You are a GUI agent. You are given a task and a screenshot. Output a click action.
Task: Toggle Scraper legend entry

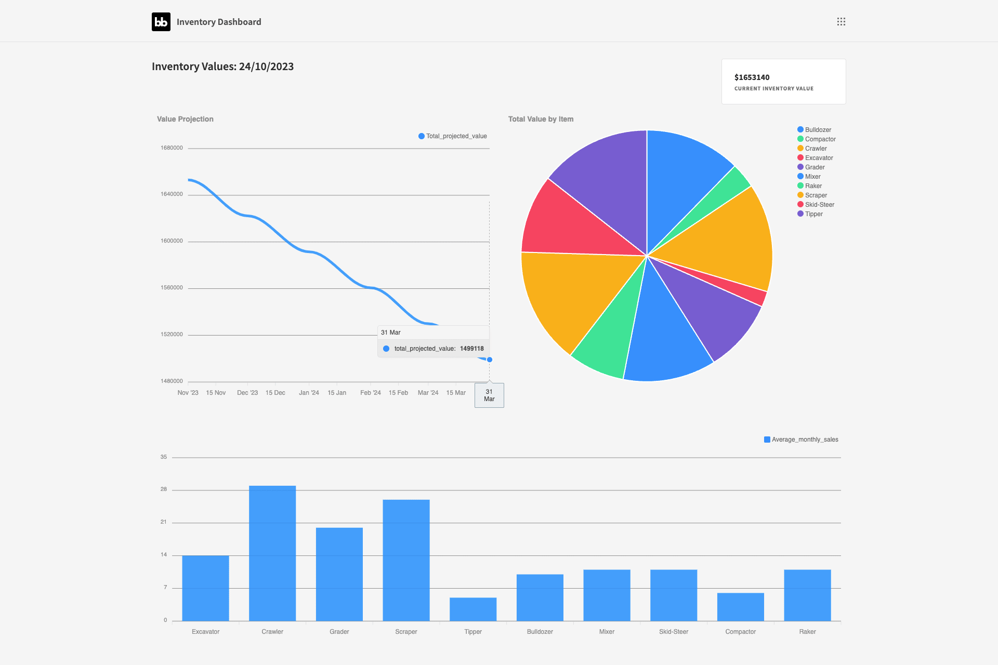click(x=812, y=195)
